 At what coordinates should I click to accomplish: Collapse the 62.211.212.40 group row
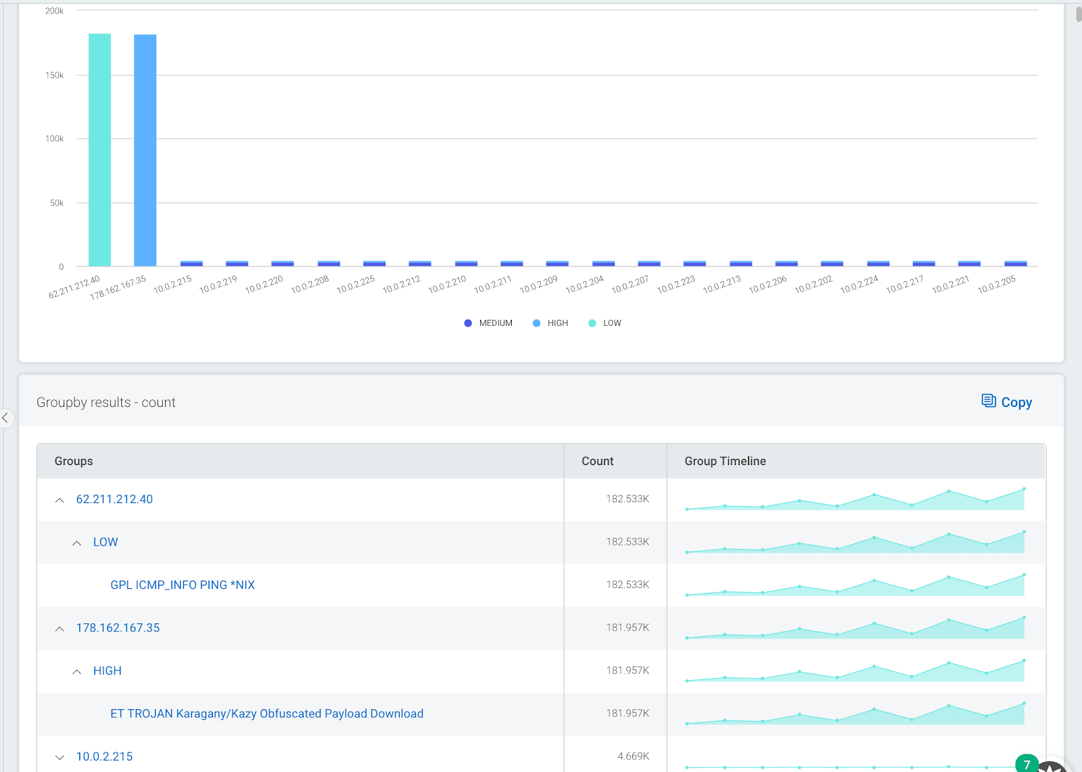pos(60,500)
